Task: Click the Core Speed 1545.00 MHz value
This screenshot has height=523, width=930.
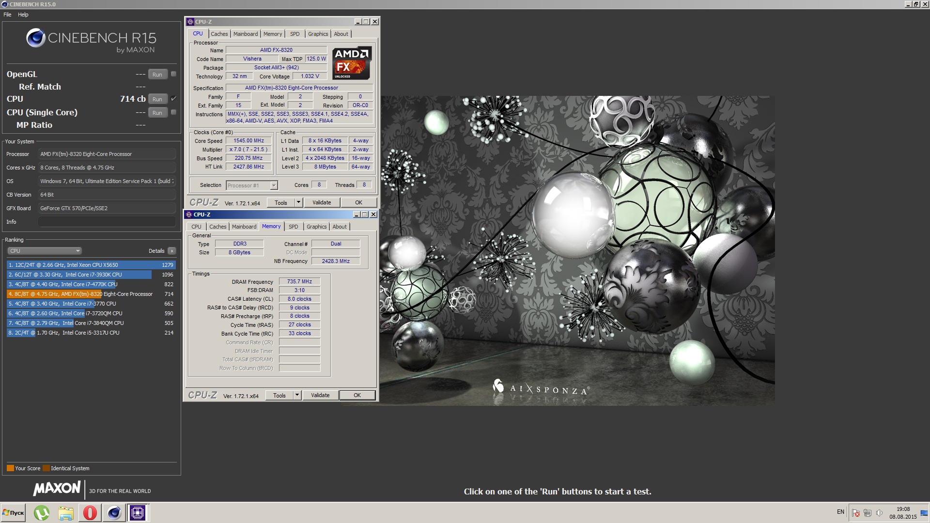Action: [248, 140]
